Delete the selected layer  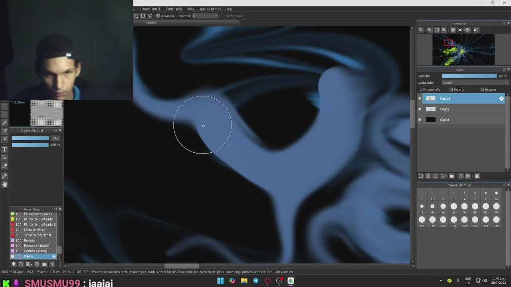[477, 176]
